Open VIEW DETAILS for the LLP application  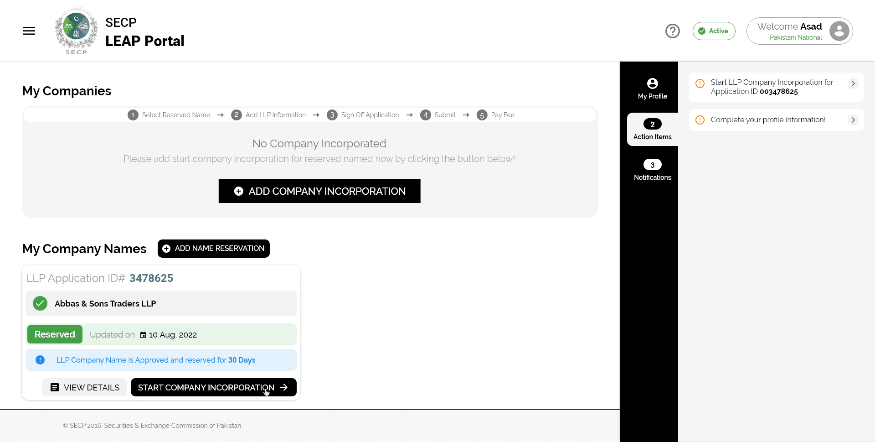pos(84,387)
